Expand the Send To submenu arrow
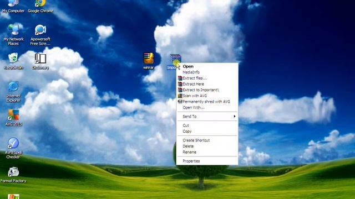This screenshot has height=199, width=355. click(x=235, y=117)
